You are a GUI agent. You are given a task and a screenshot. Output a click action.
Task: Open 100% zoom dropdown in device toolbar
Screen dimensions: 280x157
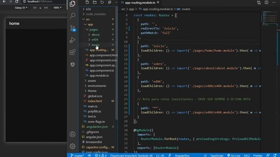pyautogui.click(x=57, y=8)
